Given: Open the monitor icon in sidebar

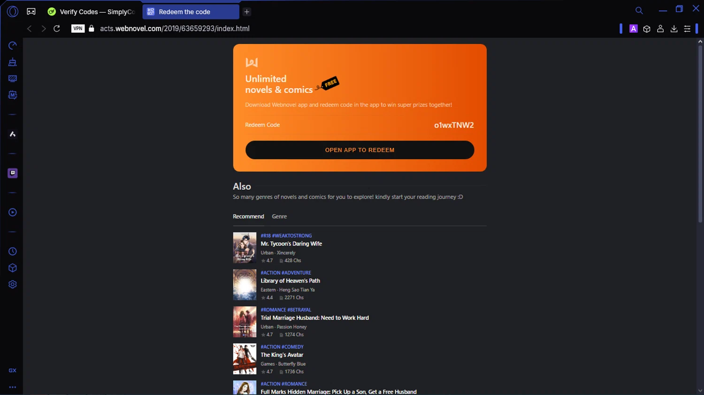Looking at the screenshot, I should 13,79.
